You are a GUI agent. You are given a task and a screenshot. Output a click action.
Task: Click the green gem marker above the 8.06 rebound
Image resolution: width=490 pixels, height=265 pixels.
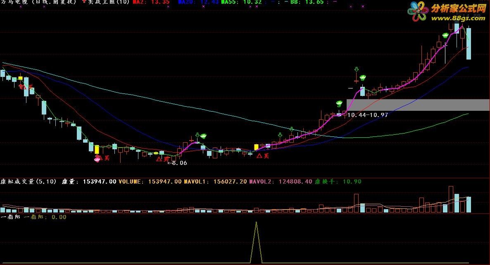tap(203, 136)
